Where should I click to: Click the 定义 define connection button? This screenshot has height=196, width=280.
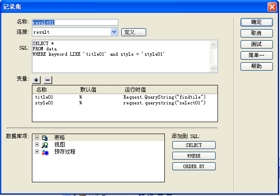pos(133,32)
